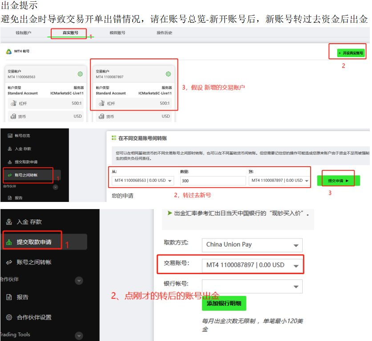Switch to the 模拟账号 tab
The image size is (372, 341).
117,33
